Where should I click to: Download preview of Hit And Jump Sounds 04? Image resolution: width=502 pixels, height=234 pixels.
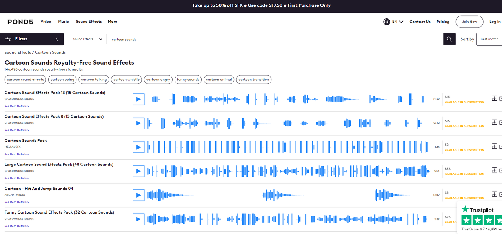pos(494,194)
